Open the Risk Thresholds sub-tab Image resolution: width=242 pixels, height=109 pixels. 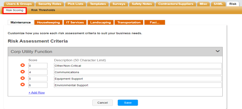[x=43, y=10]
